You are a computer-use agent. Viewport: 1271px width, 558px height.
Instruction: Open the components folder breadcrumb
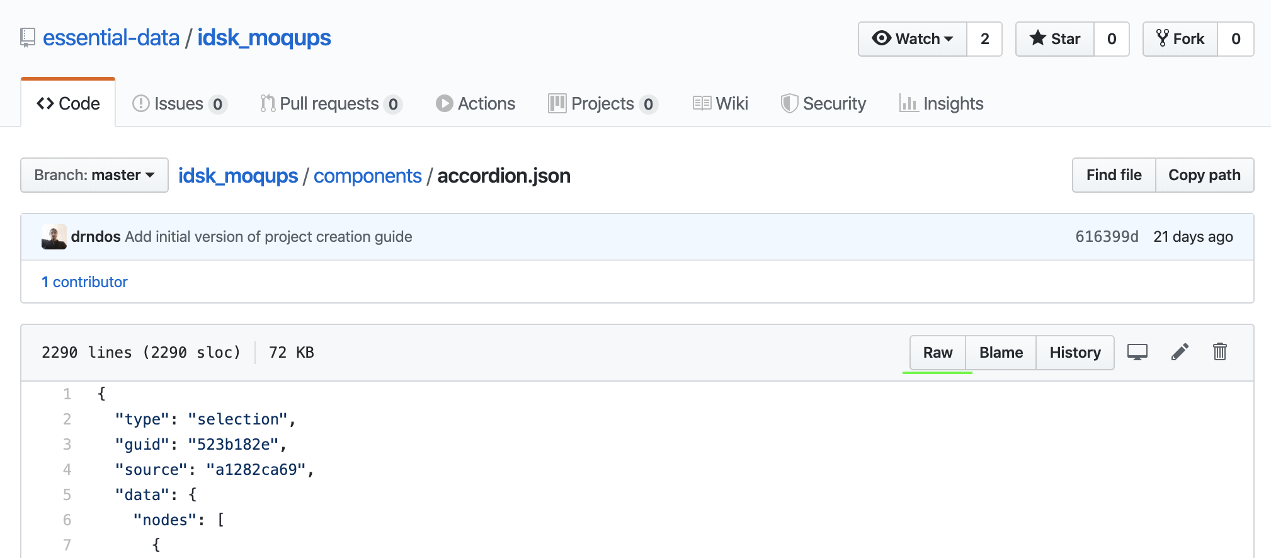point(368,176)
